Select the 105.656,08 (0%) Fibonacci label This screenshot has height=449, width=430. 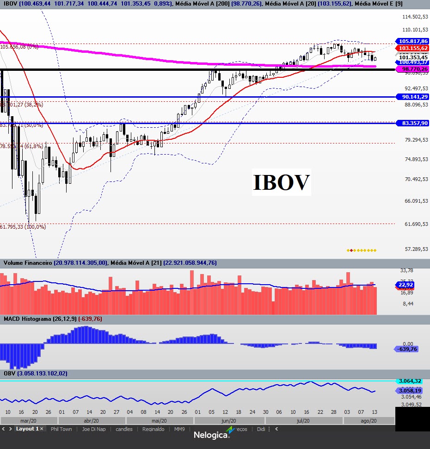19,47
